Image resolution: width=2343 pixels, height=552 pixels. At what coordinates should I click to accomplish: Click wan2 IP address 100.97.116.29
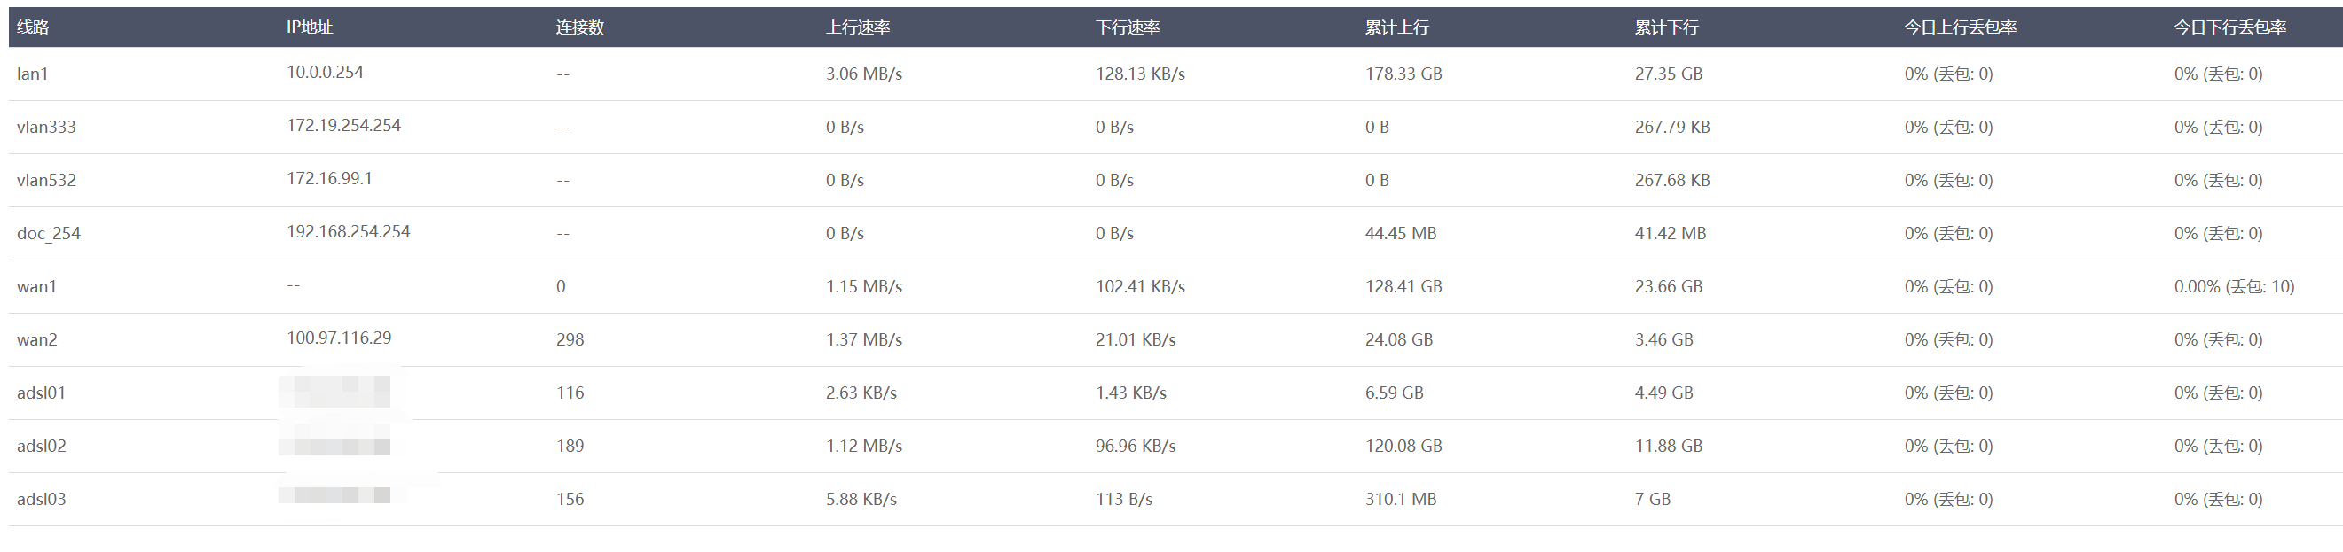click(x=339, y=338)
